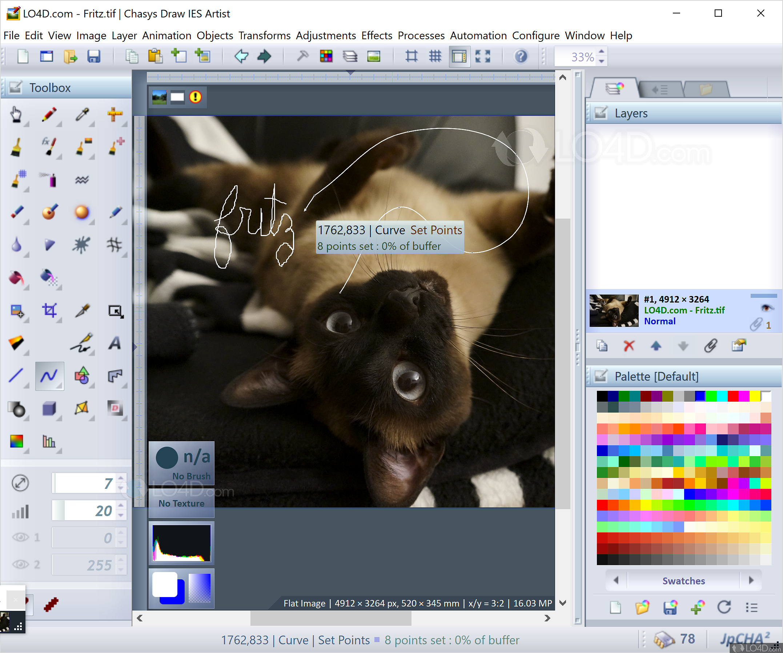Decrease the value 20 spinner
The width and height of the screenshot is (783, 653).
(121, 516)
